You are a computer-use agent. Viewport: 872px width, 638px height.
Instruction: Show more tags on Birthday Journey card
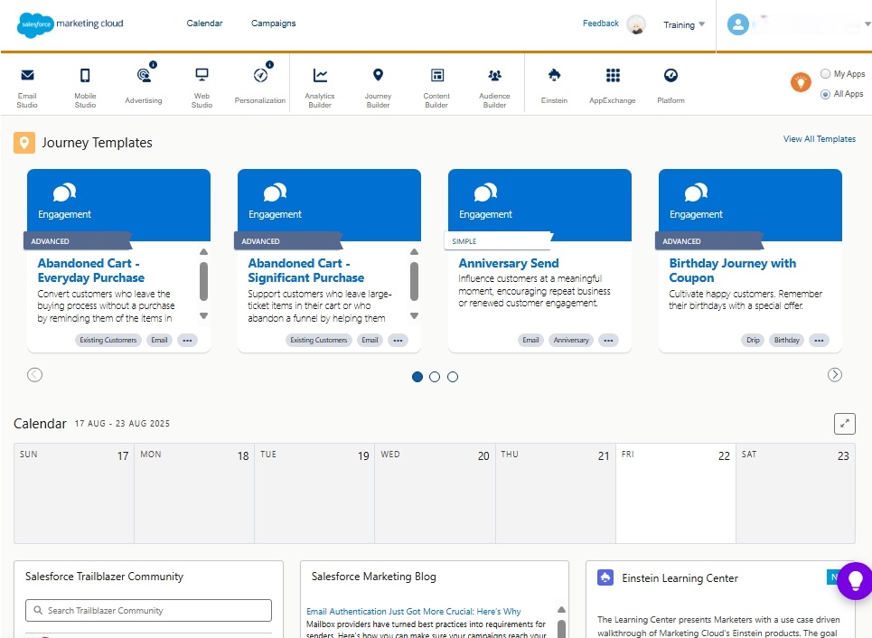(820, 341)
